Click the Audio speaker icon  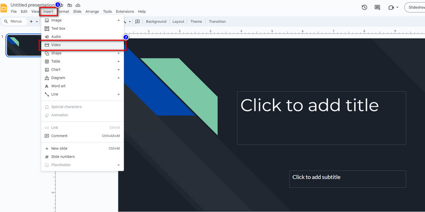pos(47,37)
